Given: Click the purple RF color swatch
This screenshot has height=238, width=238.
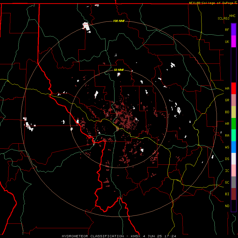Looking at the screenshot, I should (234, 30).
